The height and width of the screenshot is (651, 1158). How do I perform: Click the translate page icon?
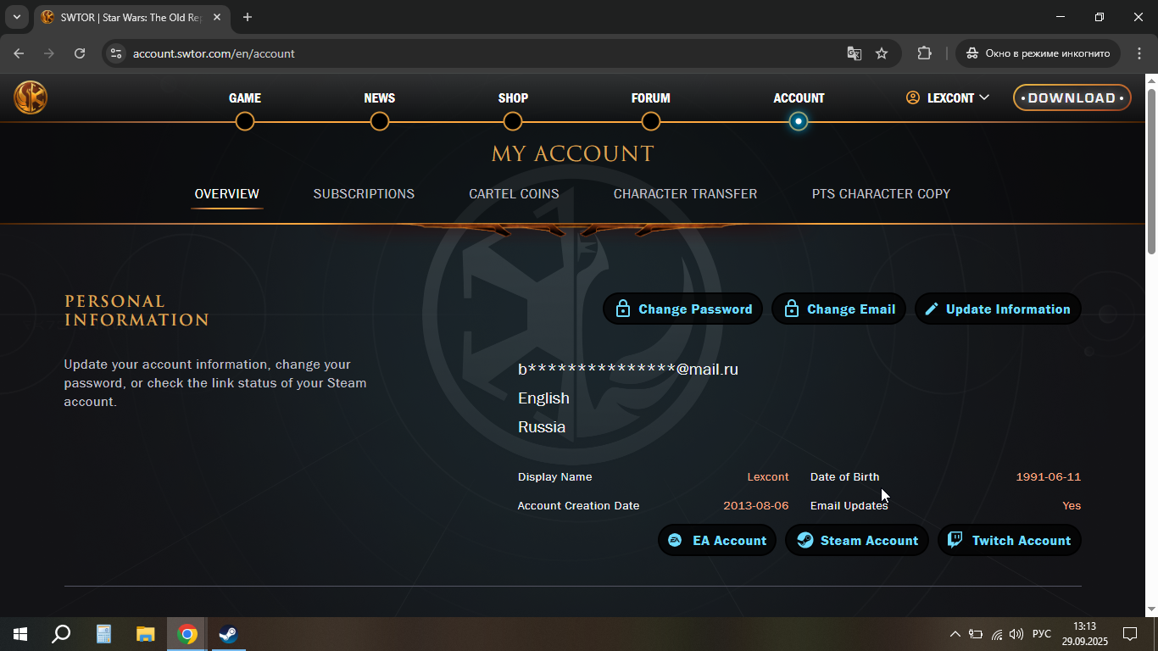tap(855, 53)
